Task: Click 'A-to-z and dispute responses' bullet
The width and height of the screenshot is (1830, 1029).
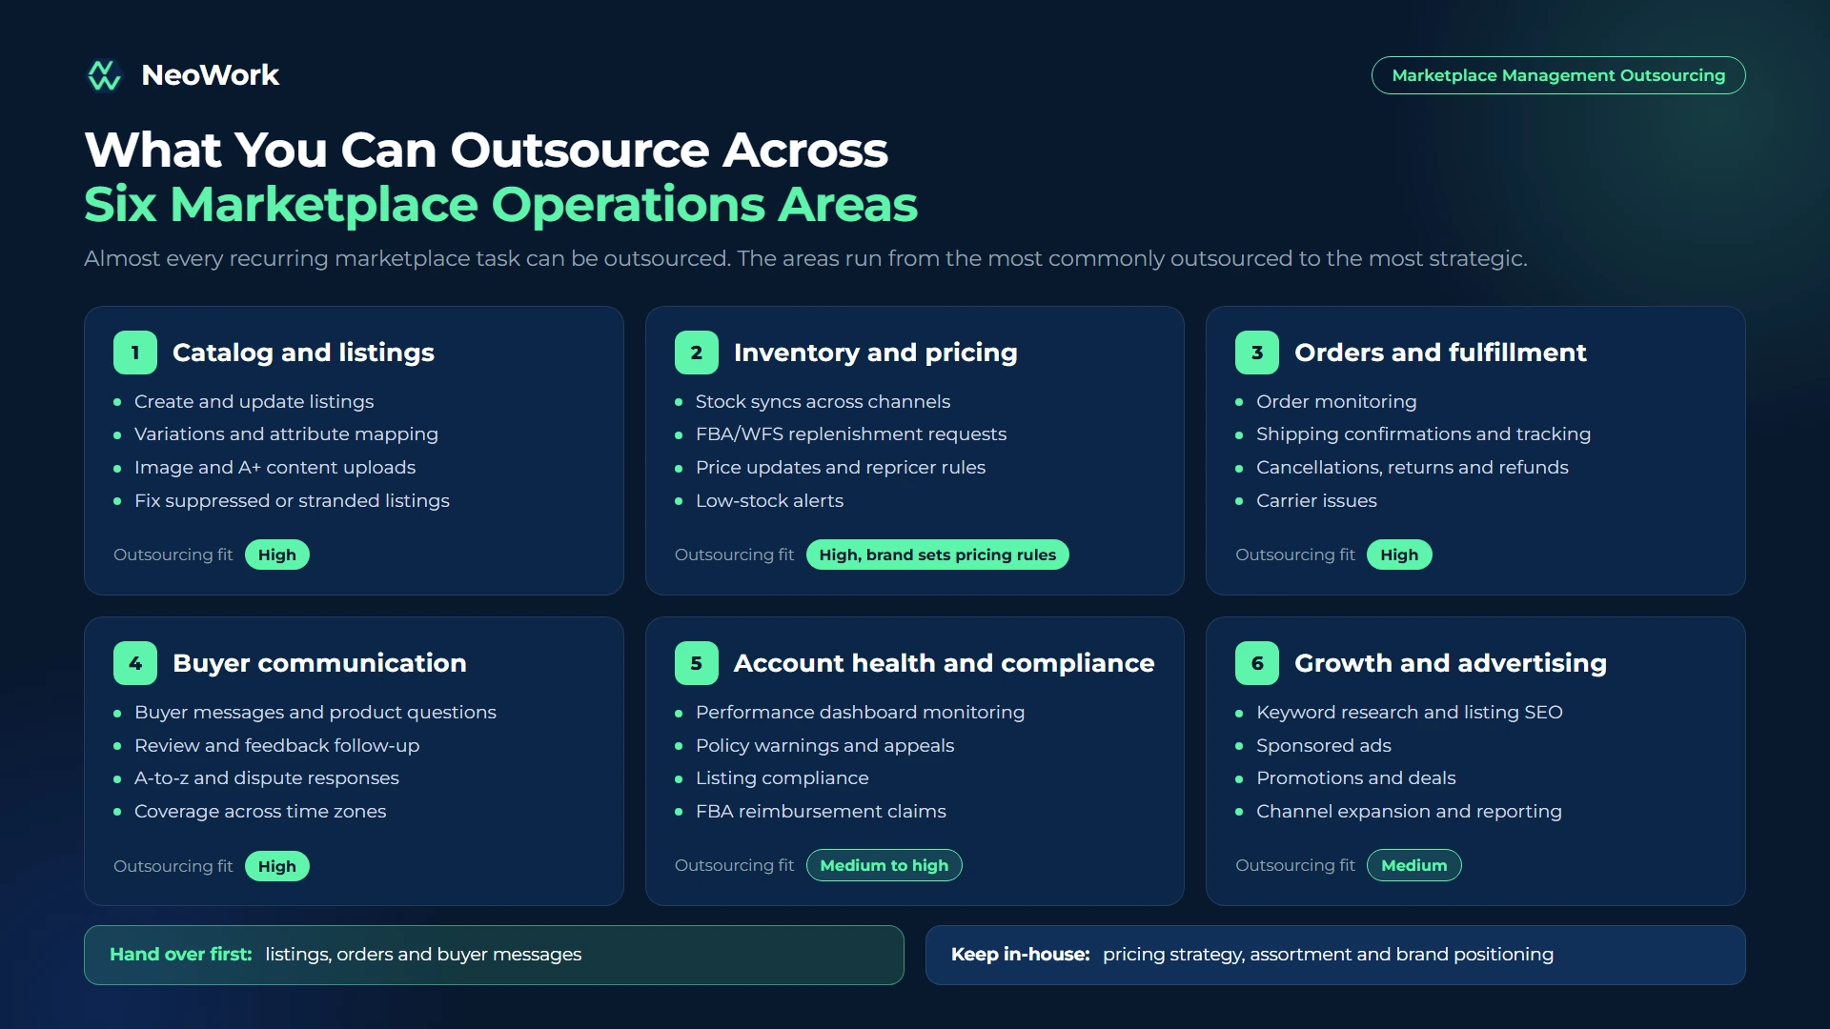Action: (x=266, y=778)
